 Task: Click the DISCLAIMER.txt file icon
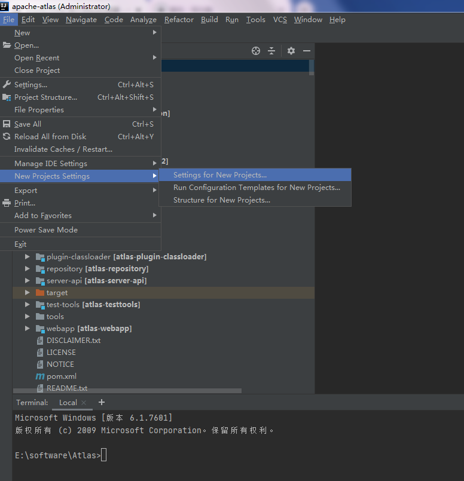point(40,341)
